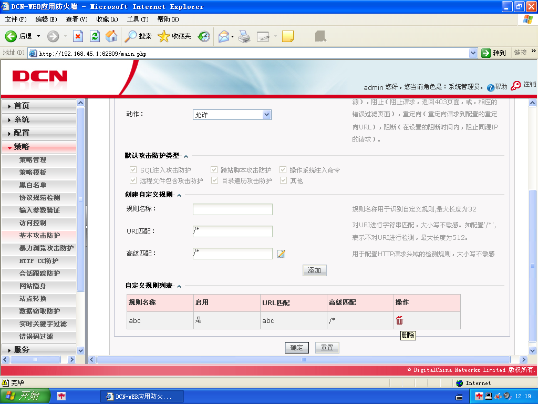
Task: Toggle 远程文件包含攻击防护 checkbox
Action: [x=133, y=180]
